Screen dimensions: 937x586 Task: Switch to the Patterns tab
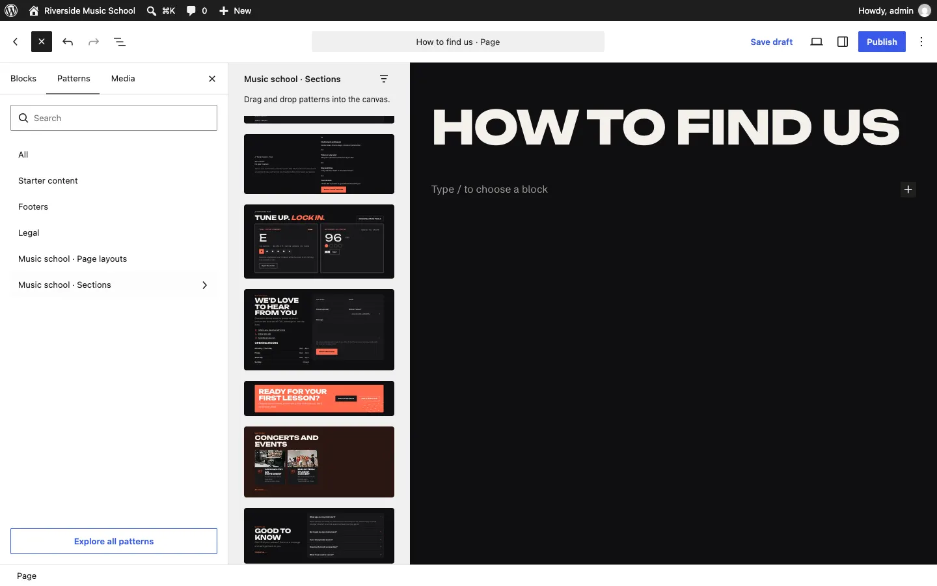coord(74,79)
